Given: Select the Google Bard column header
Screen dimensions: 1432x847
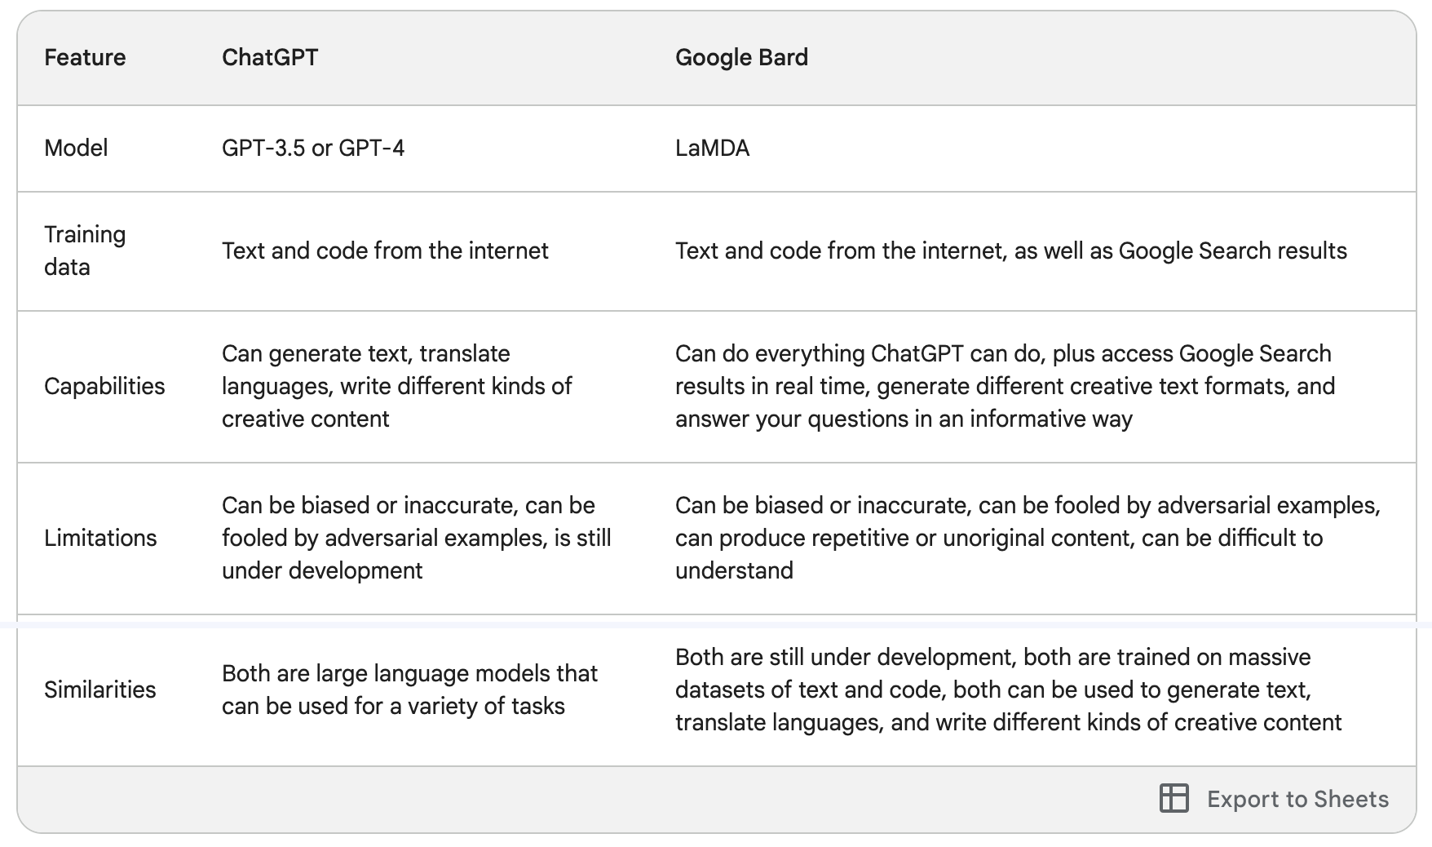Looking at the screenshot, I should point(741,57).
